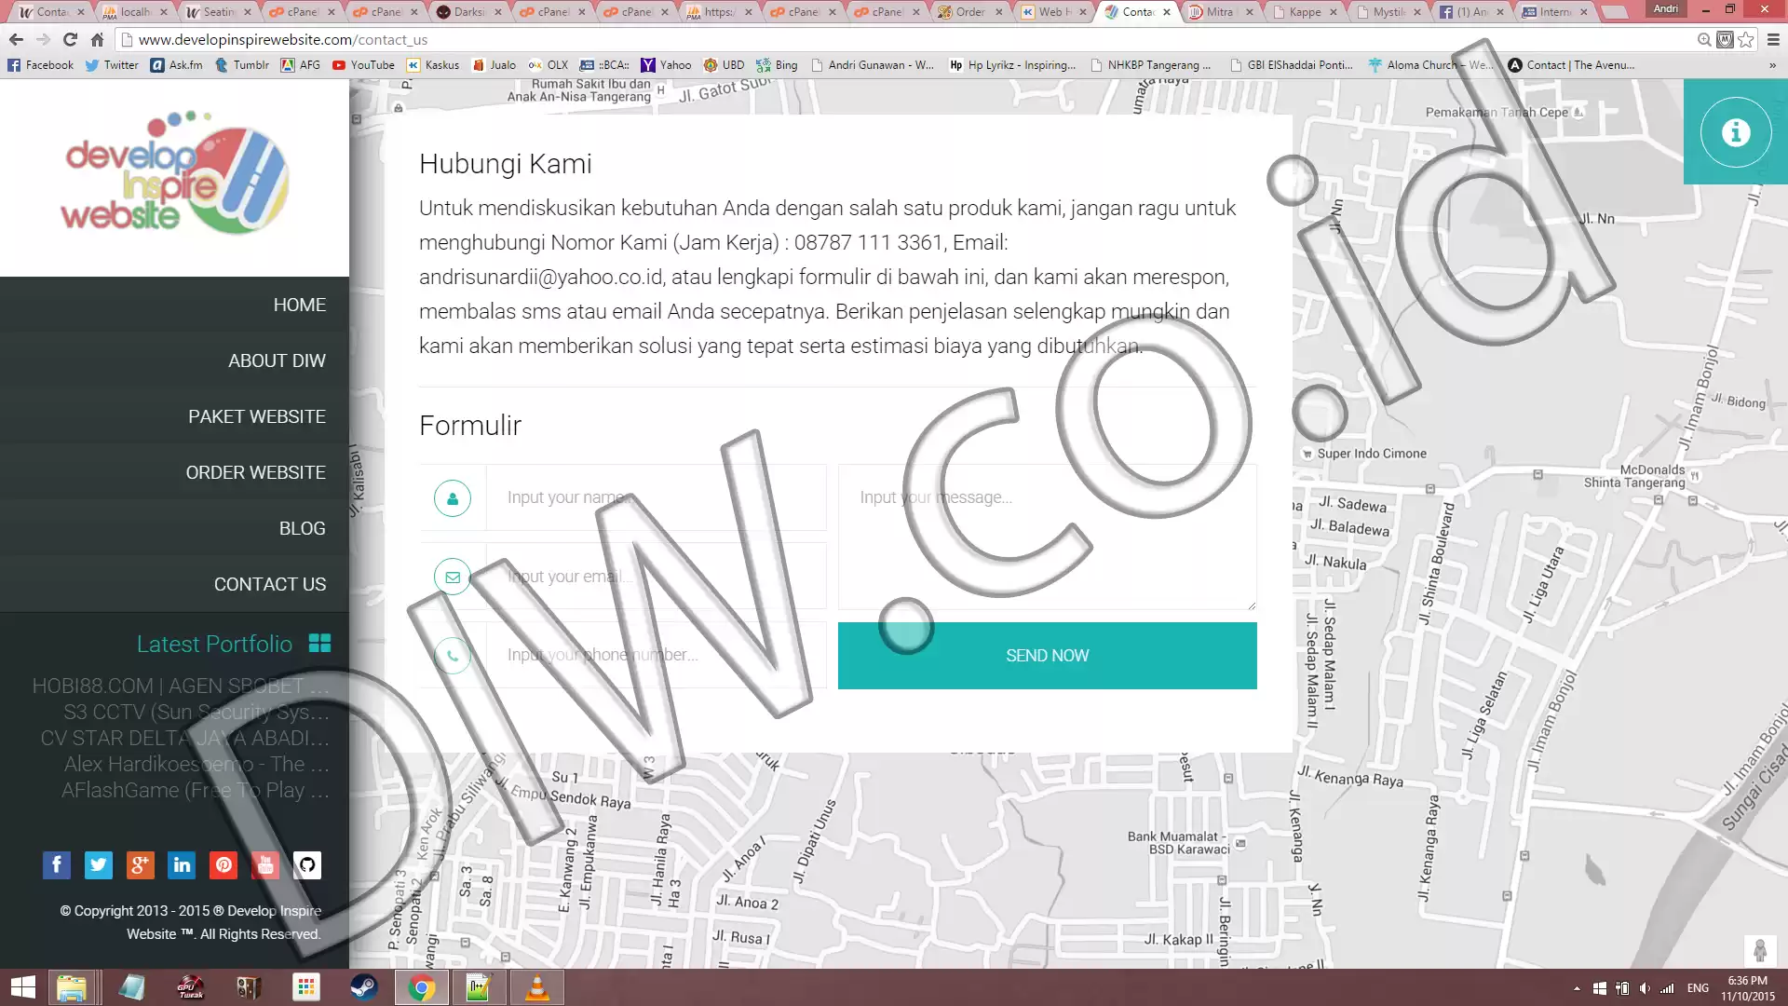The height and width of the screenshot is (1006, 1788).
Task: Open Google Chrome in the taskbar
Action: pos(421,987)
